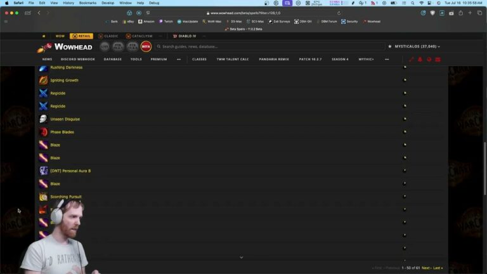Screen dimensions: 487x274
Task: Click the red pencil edit icon
Action: 411,60
